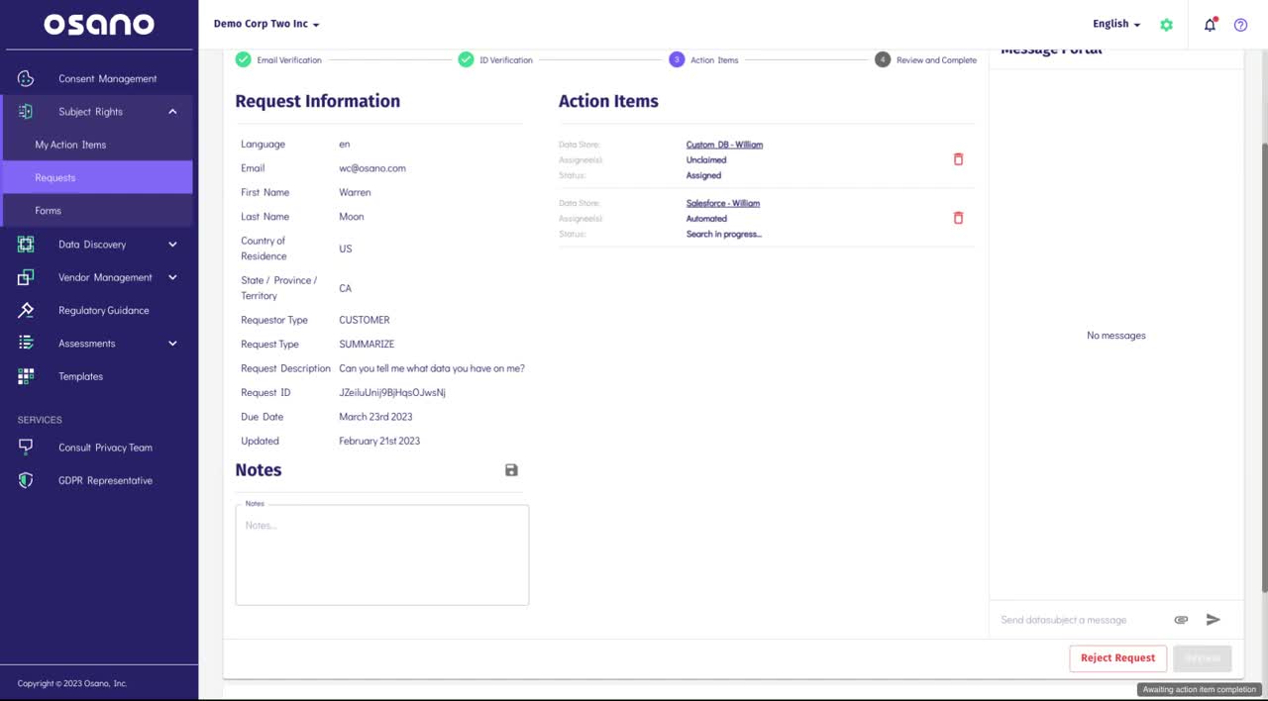
Task: Open the Templates page
Action: [x=80, y=376]
